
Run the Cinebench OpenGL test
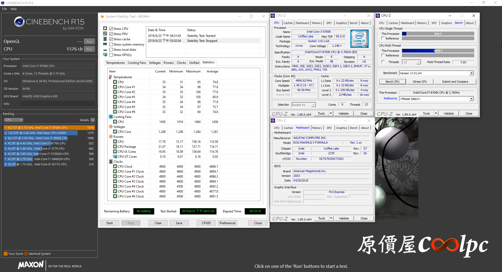pyautogui.click(x=89, y=42)
